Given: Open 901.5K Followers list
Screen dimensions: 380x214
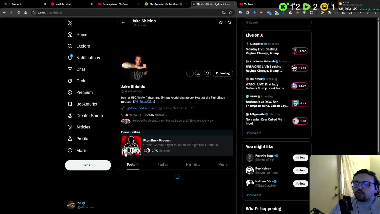Looking at the screenshot, I should click(x=156, y=115).
